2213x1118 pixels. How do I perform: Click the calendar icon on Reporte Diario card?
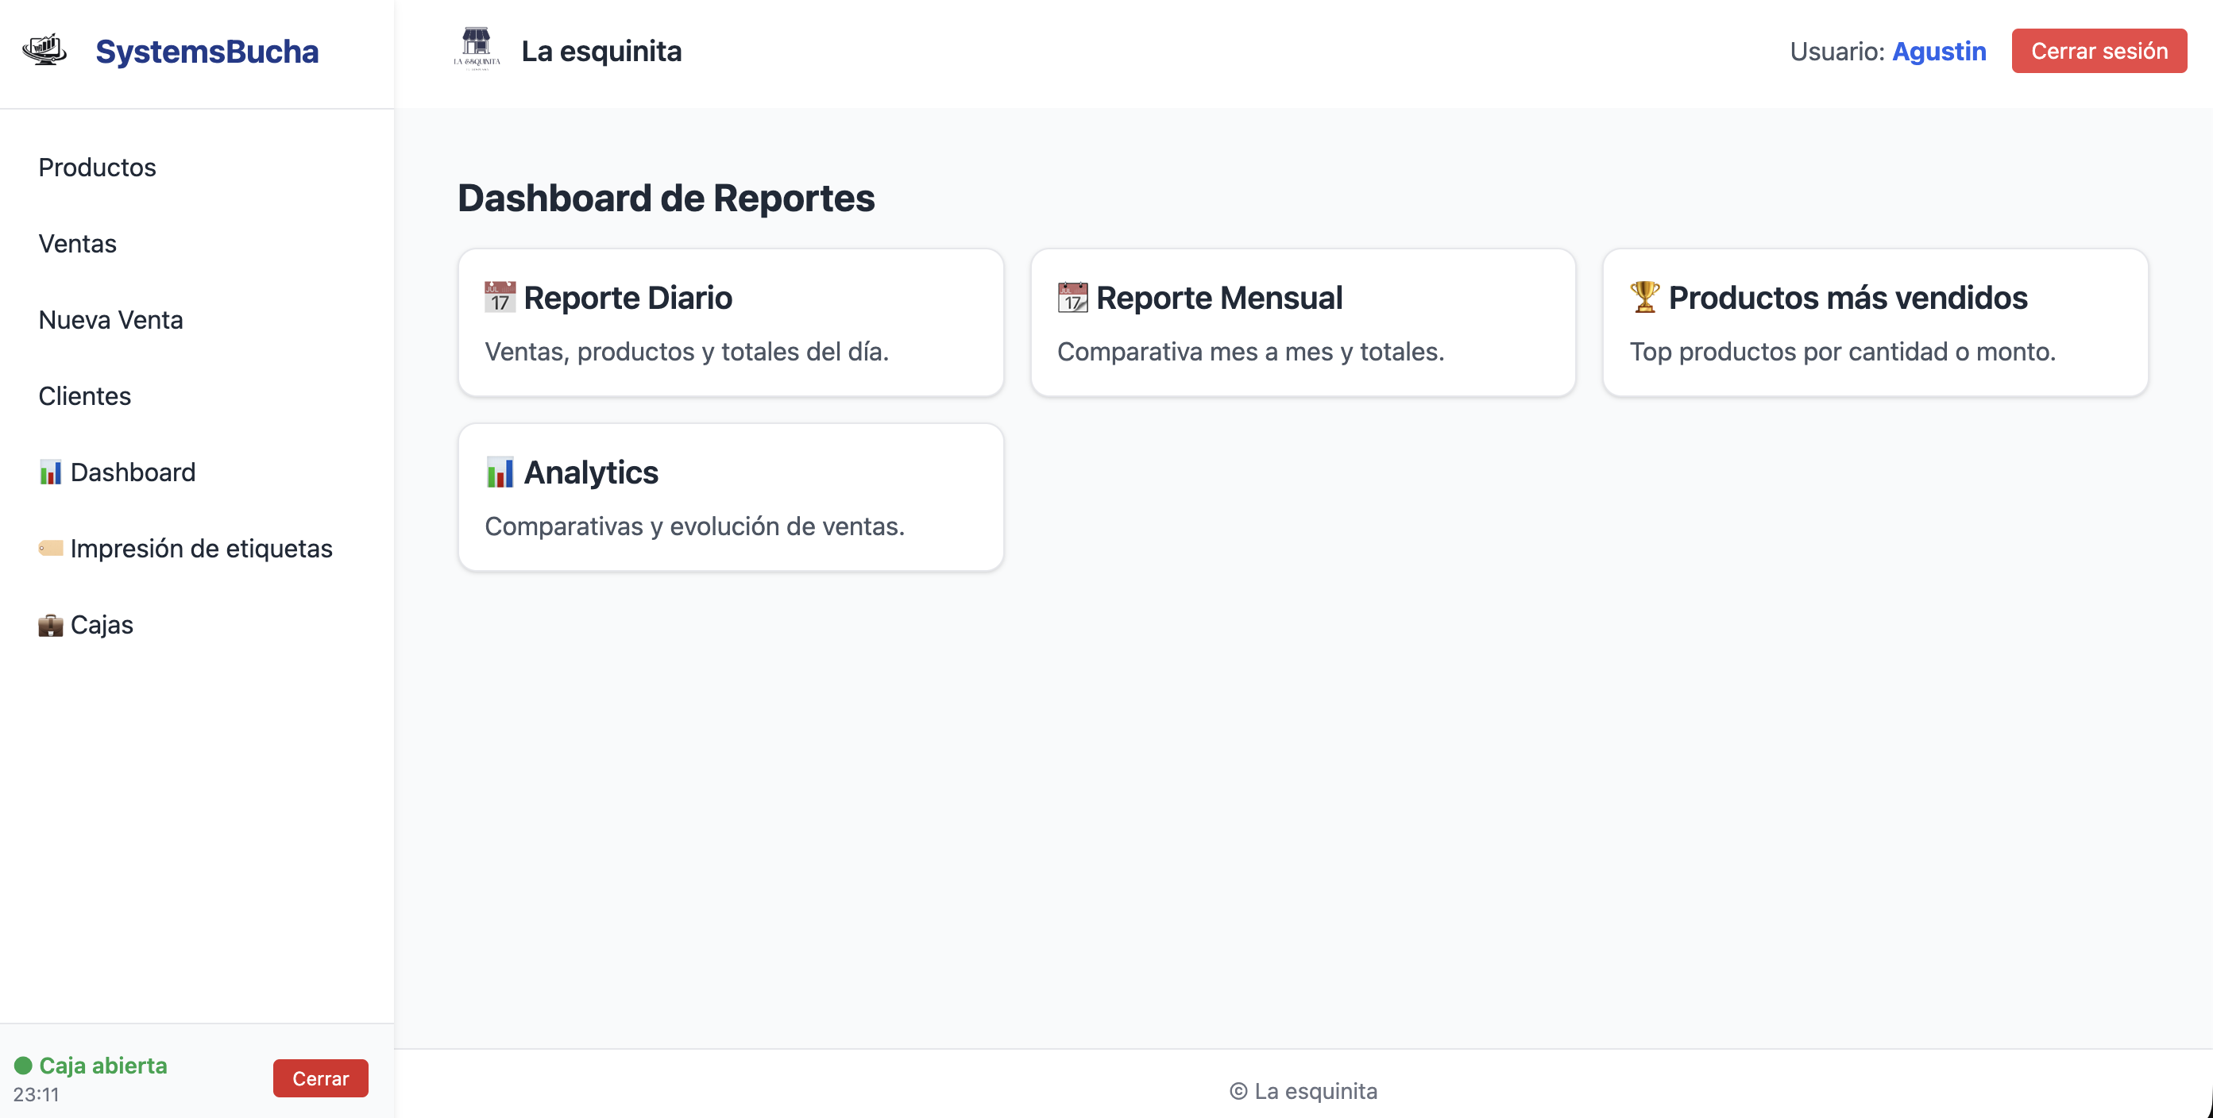tap(500, 297)
